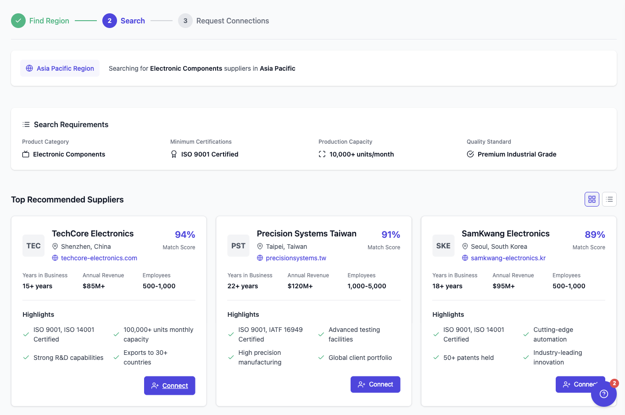Open the Request Connections step
Viewport: 625px width, 415px height.
pos(185,21)
